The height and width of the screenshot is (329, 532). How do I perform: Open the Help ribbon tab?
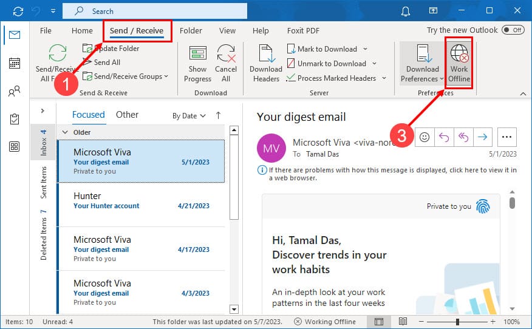pos(261,30)
